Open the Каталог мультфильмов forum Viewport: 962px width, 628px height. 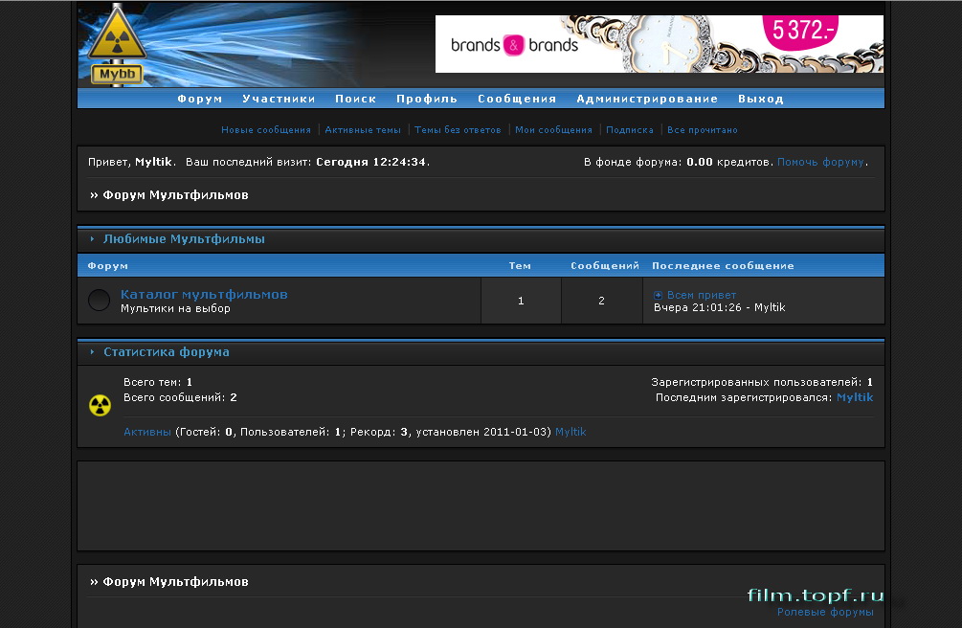pos(202,294)
